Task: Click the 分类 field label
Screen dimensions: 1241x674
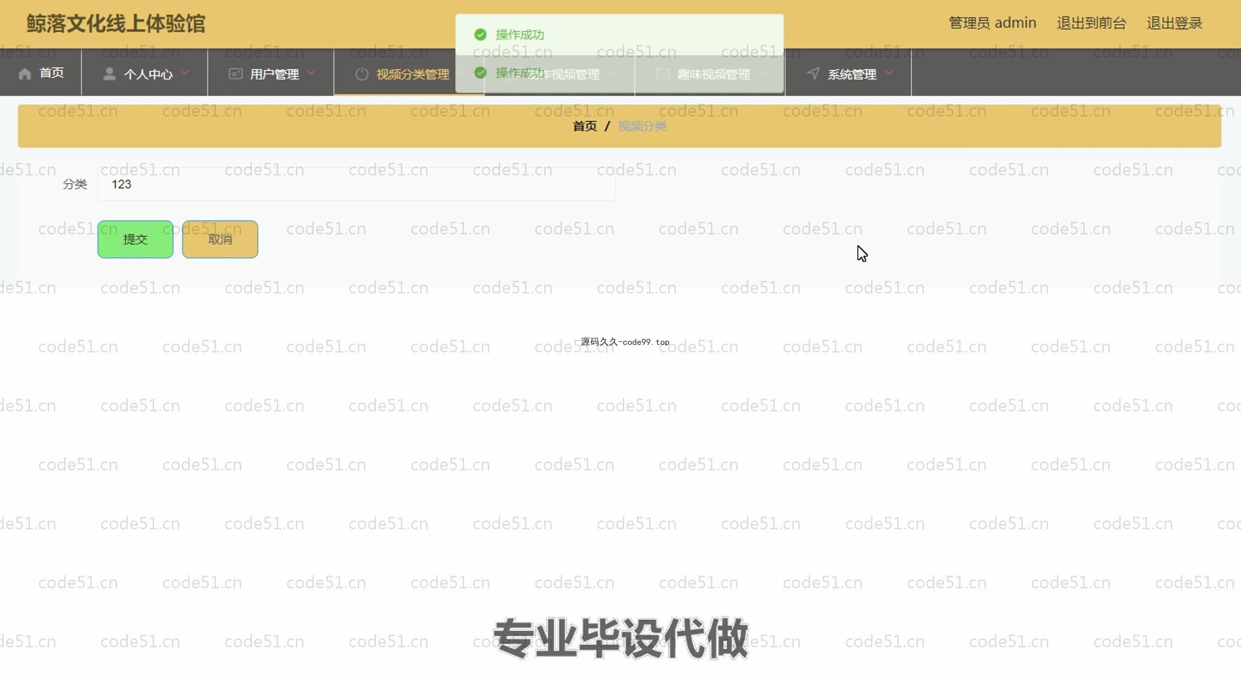Action: pyautogui.click(x=74, y=184)
